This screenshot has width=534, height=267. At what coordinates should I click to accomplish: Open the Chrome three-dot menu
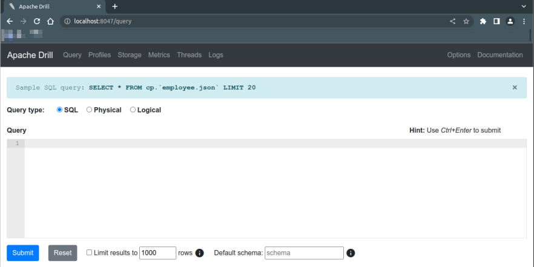pyautogui.click(x=524, y=21)
